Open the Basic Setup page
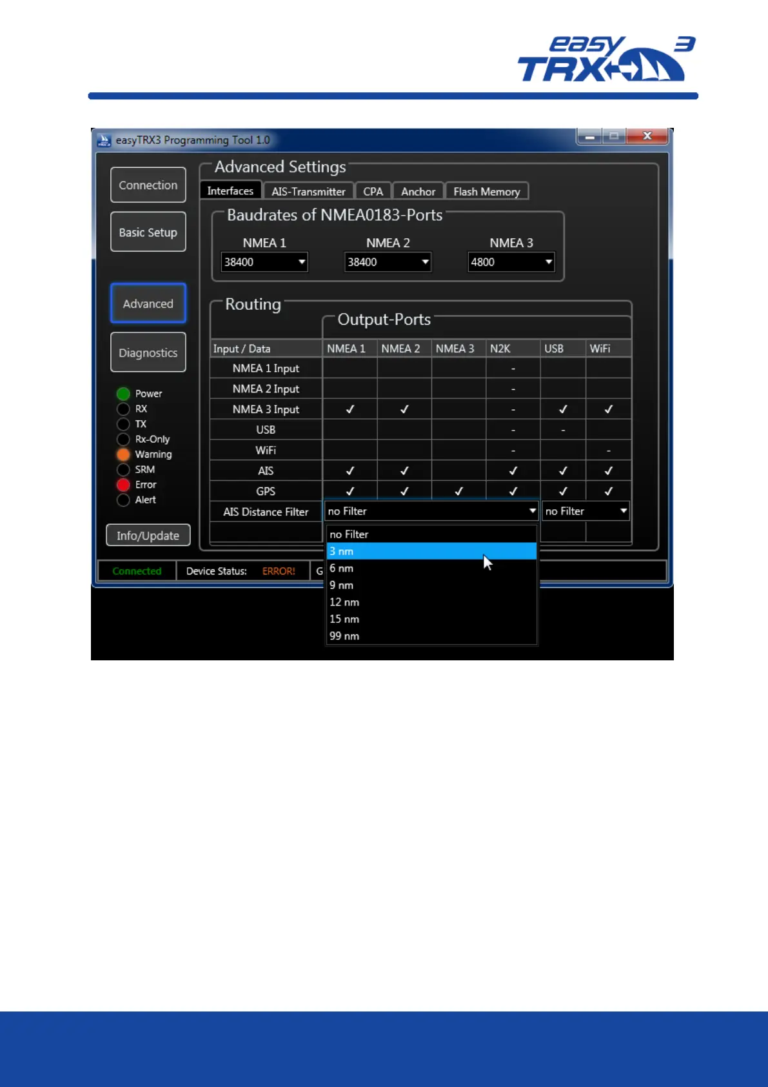768x1087 pixels. [148, 232]
